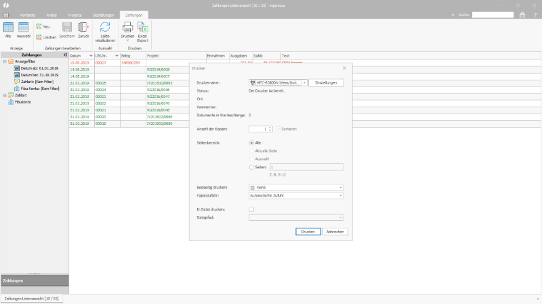Delete payment using Löschen
542x304 pixels.
tap(46, 37)
